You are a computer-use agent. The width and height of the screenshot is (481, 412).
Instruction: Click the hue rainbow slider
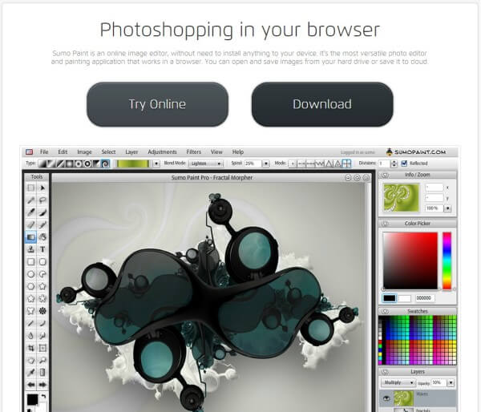pyautogui.click(x=447, y=261)
